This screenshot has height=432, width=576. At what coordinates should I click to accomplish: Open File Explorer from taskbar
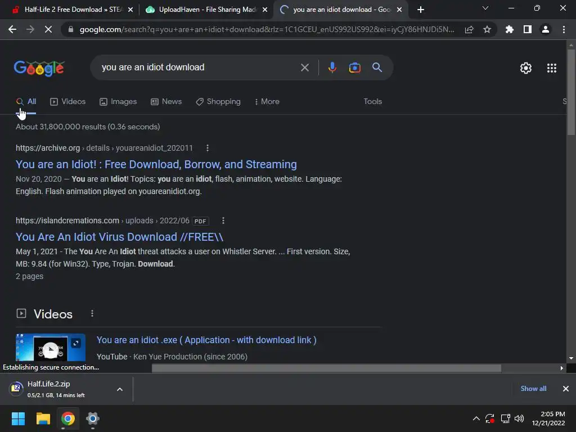click(43, 418)
